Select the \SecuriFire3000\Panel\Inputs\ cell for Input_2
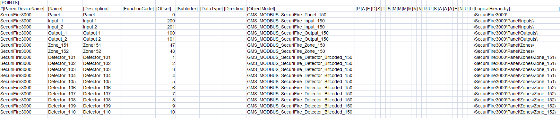Viewport: 560px width, 118px height. click(x=516, y=27)
